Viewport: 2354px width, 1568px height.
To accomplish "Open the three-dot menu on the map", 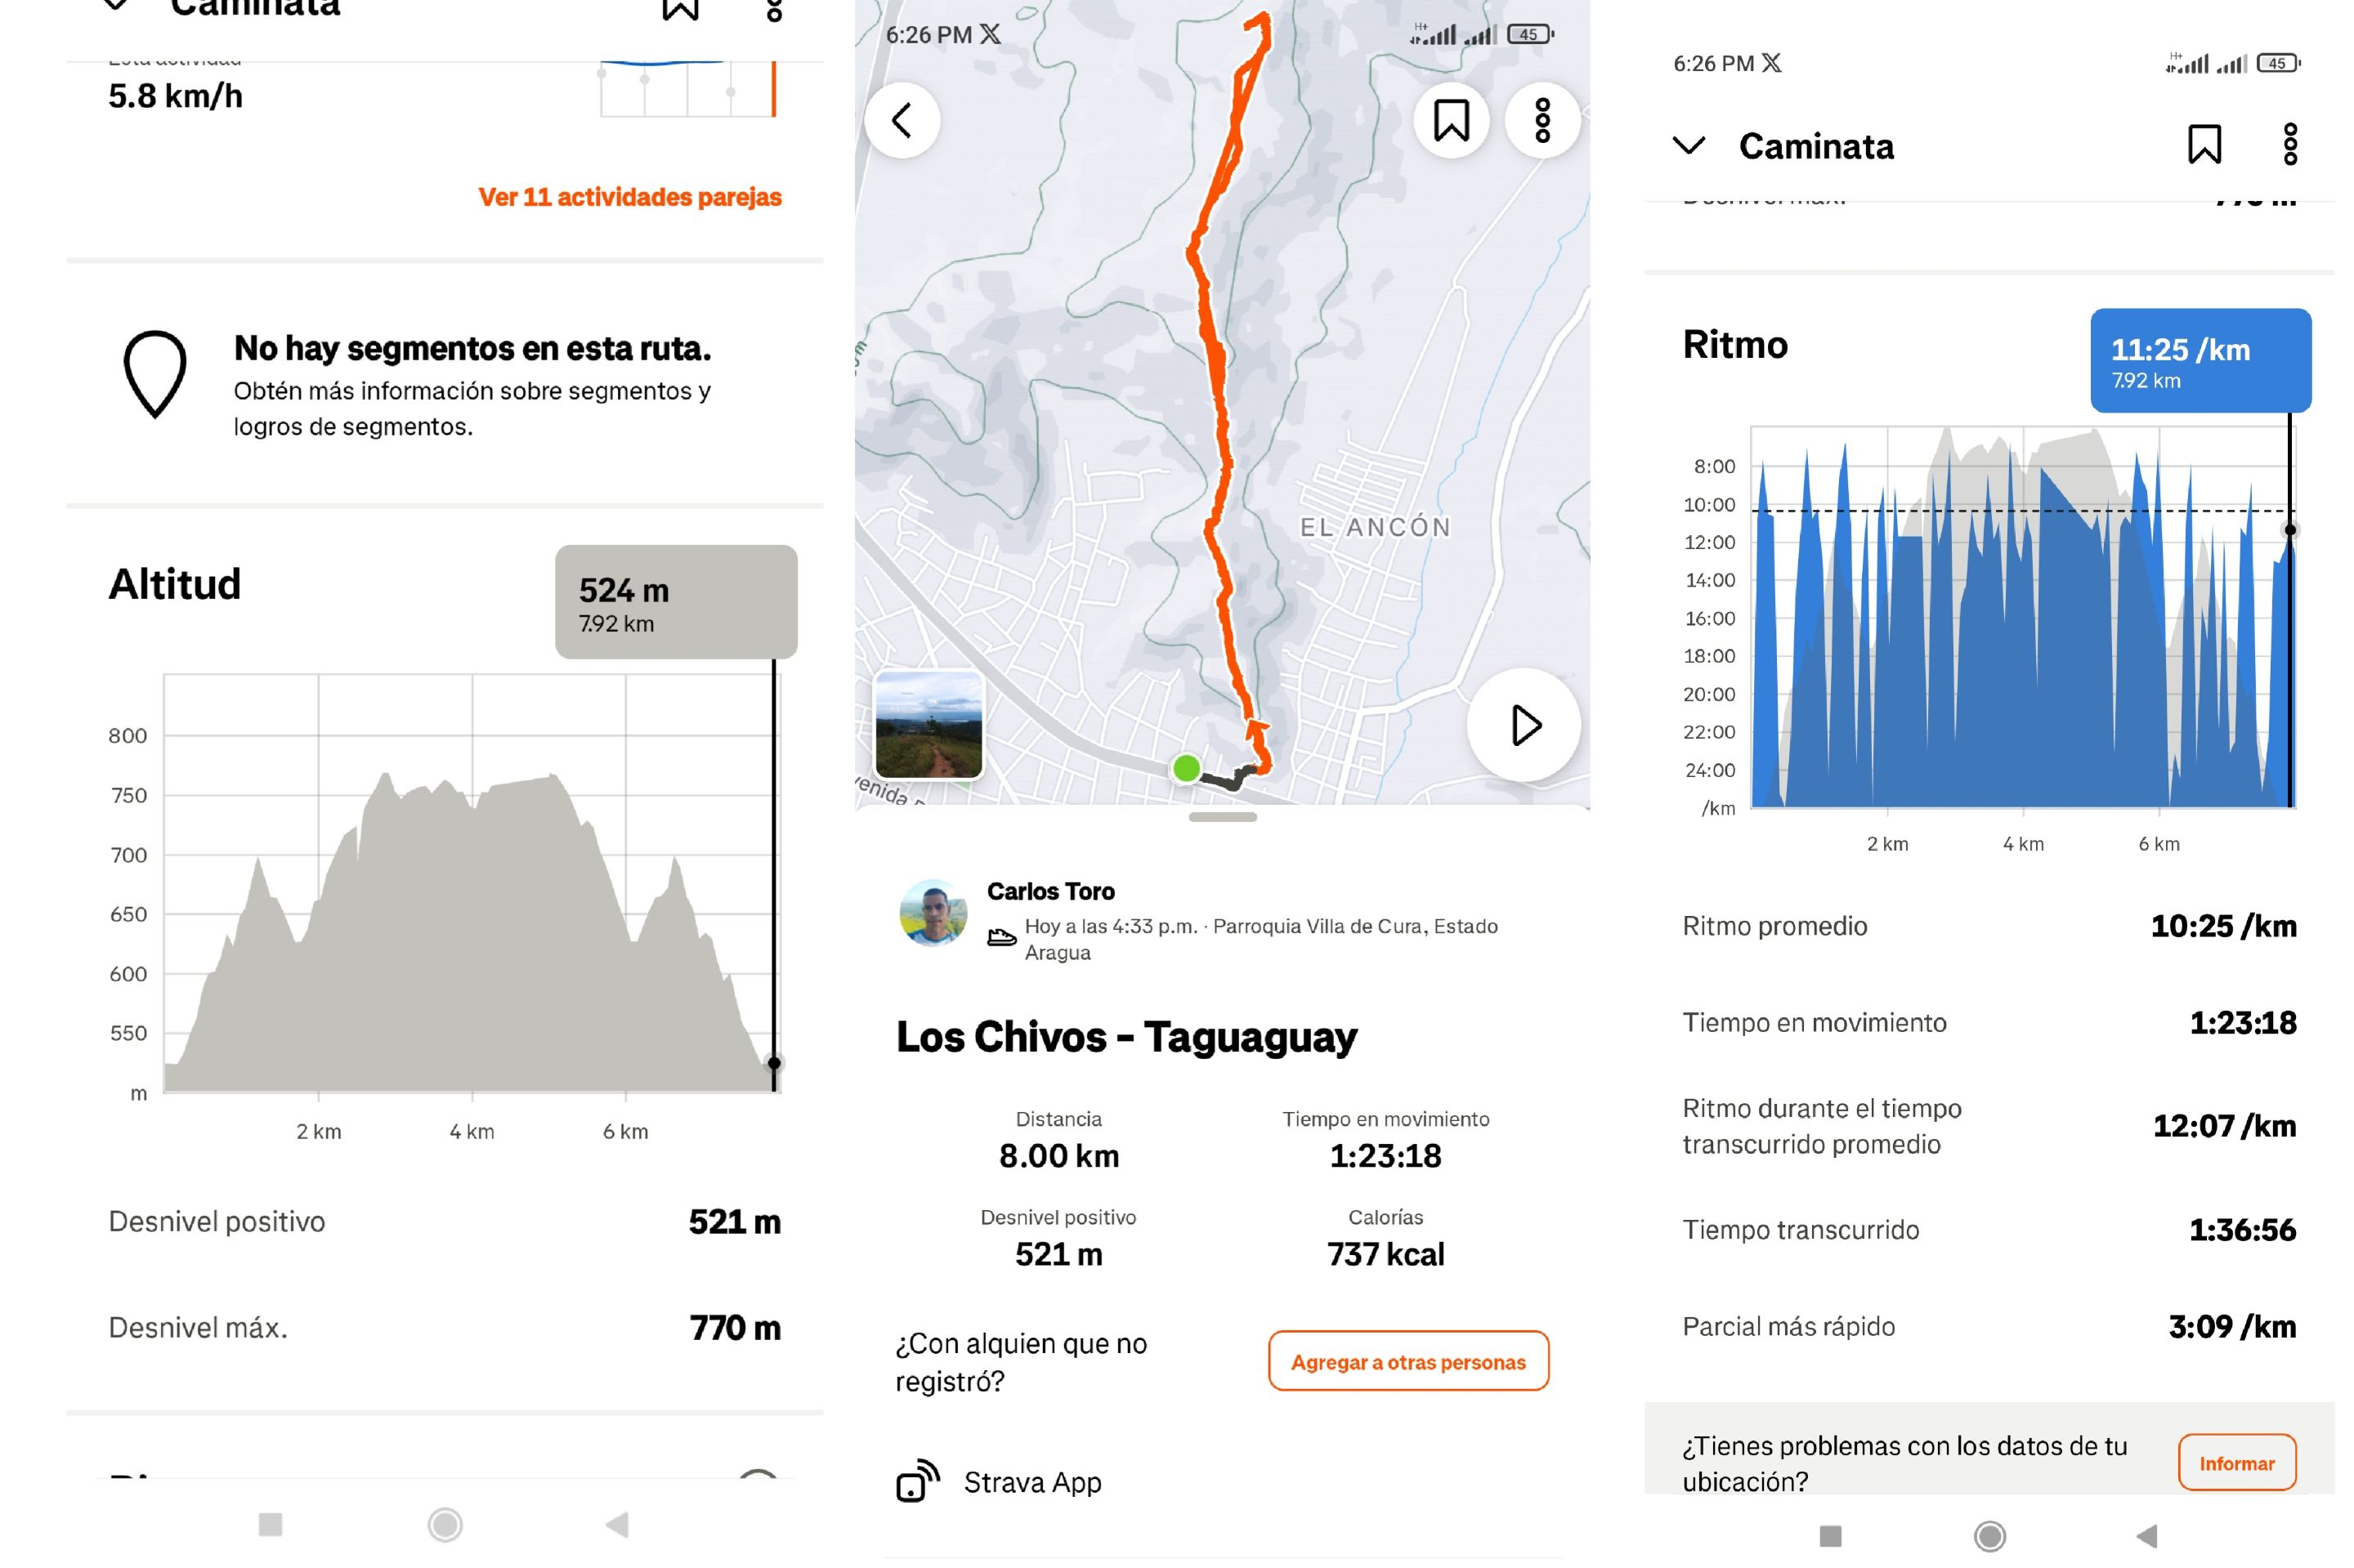I will [1542, 121].
